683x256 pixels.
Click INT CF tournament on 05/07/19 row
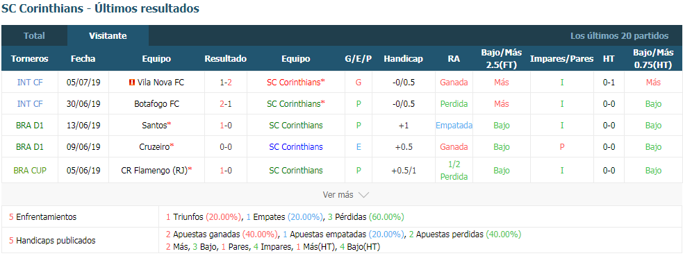point(30,82)
